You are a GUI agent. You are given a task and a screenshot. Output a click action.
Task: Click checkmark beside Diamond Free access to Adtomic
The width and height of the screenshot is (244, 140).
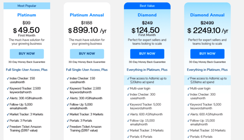point(128,78)
